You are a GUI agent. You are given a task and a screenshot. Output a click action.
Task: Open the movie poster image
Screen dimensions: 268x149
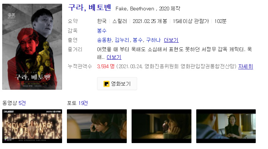(32, 47)
